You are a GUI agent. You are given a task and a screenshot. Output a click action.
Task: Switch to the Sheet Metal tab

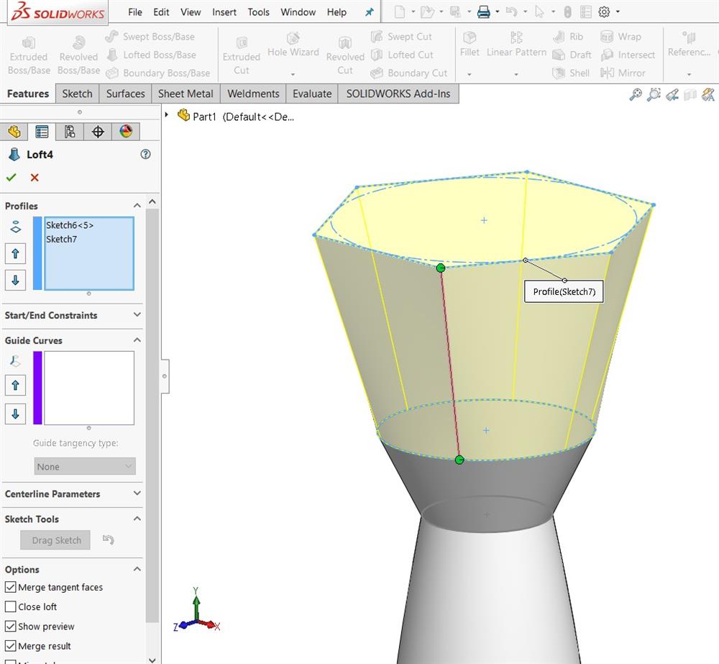pos(186,94)
